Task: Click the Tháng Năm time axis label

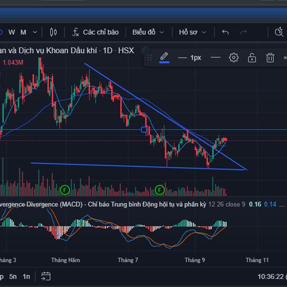Action: pos(66,260)
